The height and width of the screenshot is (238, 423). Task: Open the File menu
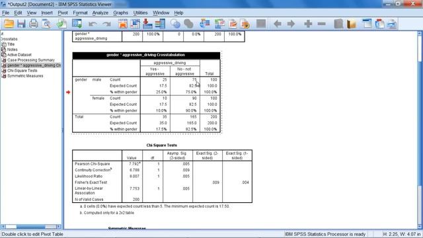(x=5, y=13)
